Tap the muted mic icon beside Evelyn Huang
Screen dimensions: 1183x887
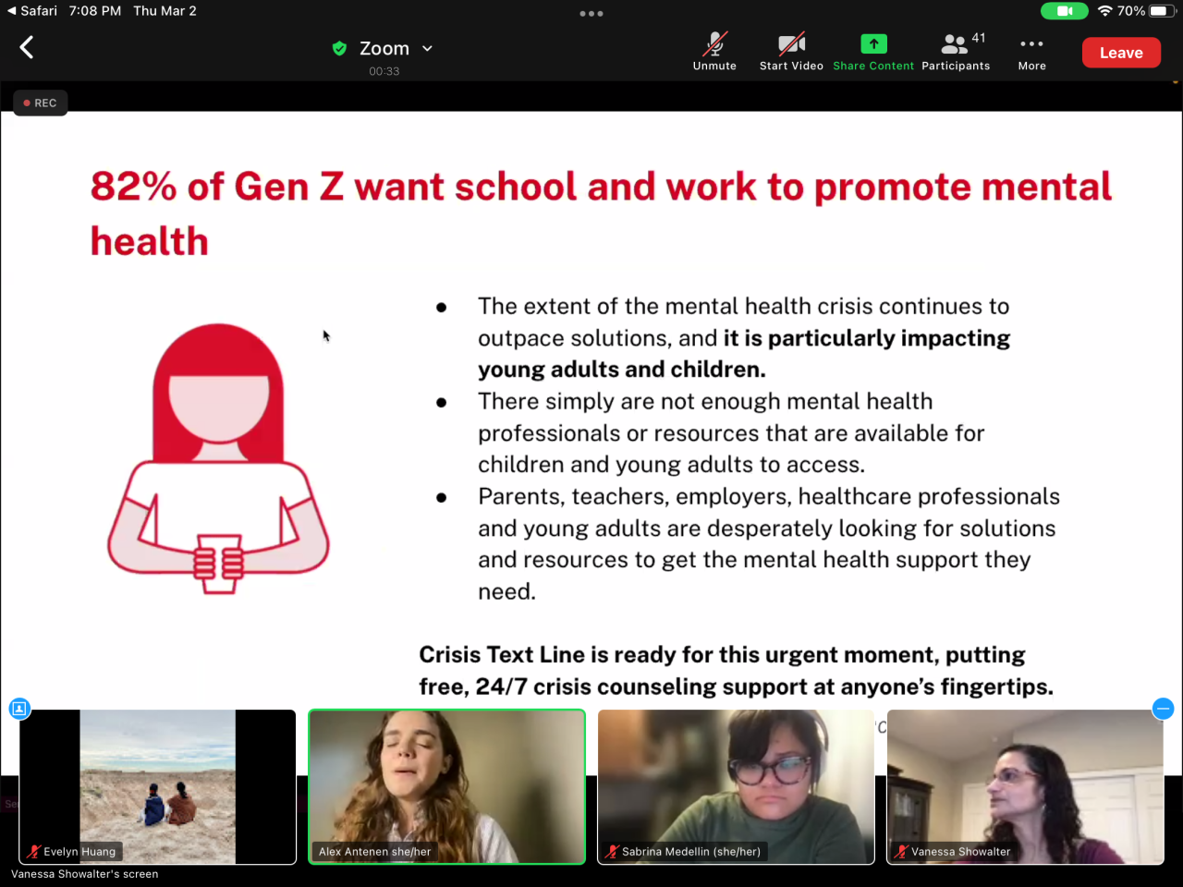pos(34,852)
